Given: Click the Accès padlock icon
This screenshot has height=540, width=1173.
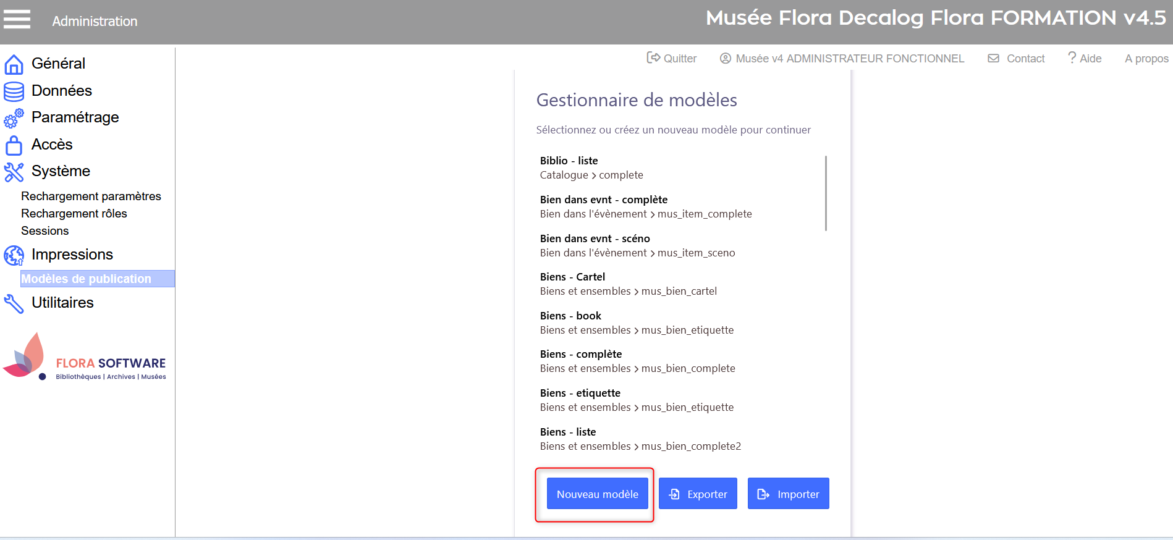Looking at the screenshot, I should click(x=14, y=145).
